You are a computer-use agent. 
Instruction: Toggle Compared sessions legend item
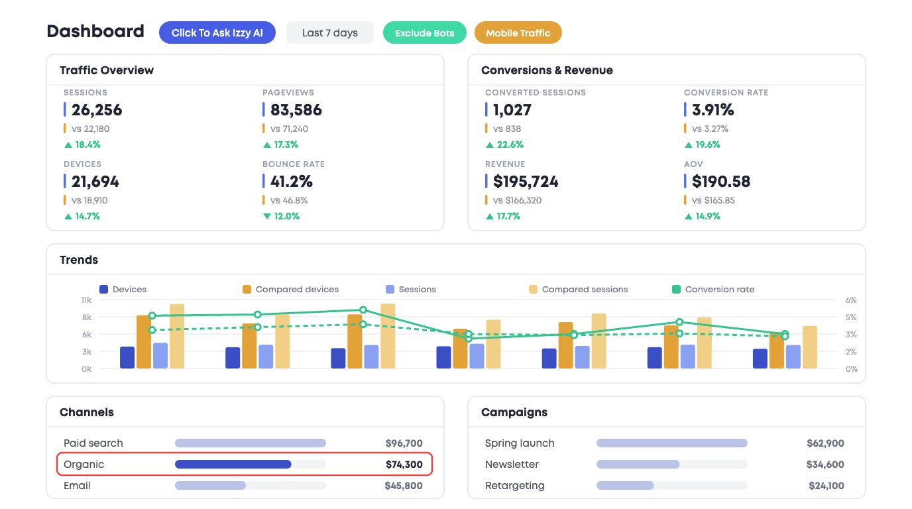coord(578,289)
